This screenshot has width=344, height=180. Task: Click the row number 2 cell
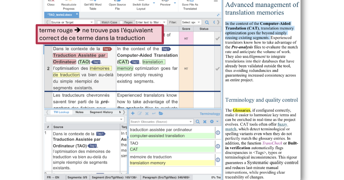tap(48, 69)
